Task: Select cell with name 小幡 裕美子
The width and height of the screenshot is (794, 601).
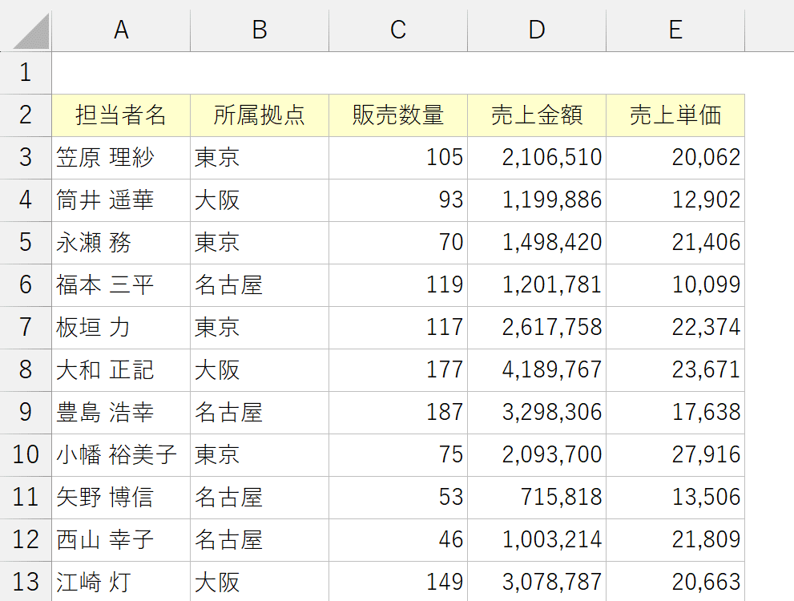Action: point(121,454)
